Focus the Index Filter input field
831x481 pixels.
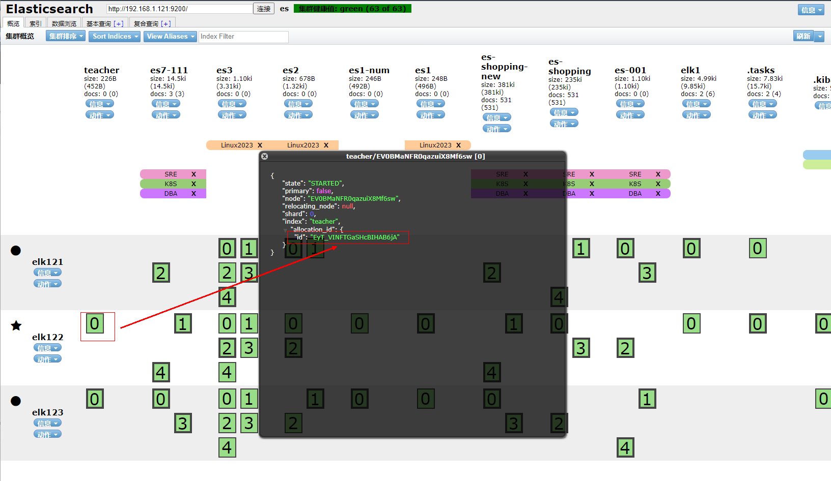pyautogui.click(x=243, y=37)
